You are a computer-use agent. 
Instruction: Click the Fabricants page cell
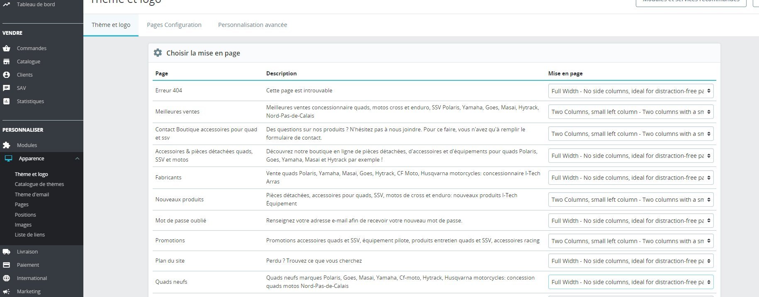[168, 178]
